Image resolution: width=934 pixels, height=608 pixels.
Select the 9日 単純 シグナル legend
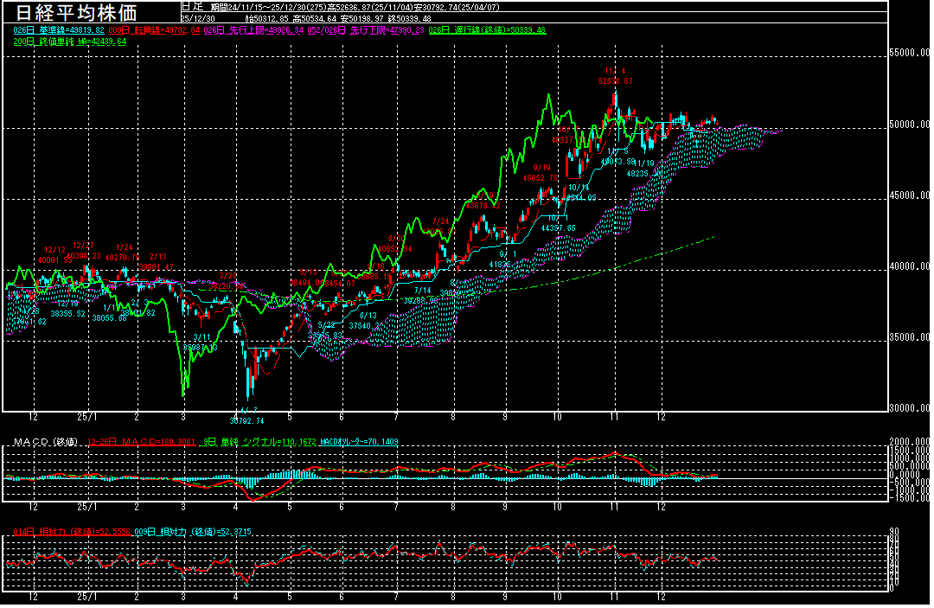[258, 442]
